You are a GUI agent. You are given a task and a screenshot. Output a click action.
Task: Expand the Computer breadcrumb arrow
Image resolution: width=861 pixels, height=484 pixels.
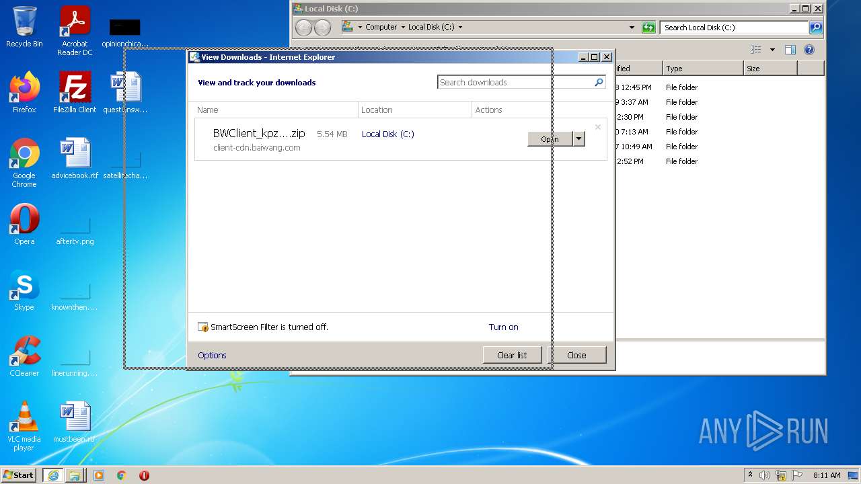pos(403,28)
